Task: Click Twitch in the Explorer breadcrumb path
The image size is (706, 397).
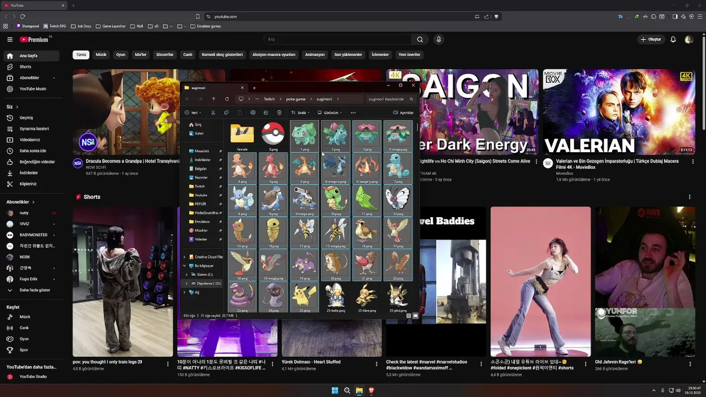Action: click(x=269, y=99)
